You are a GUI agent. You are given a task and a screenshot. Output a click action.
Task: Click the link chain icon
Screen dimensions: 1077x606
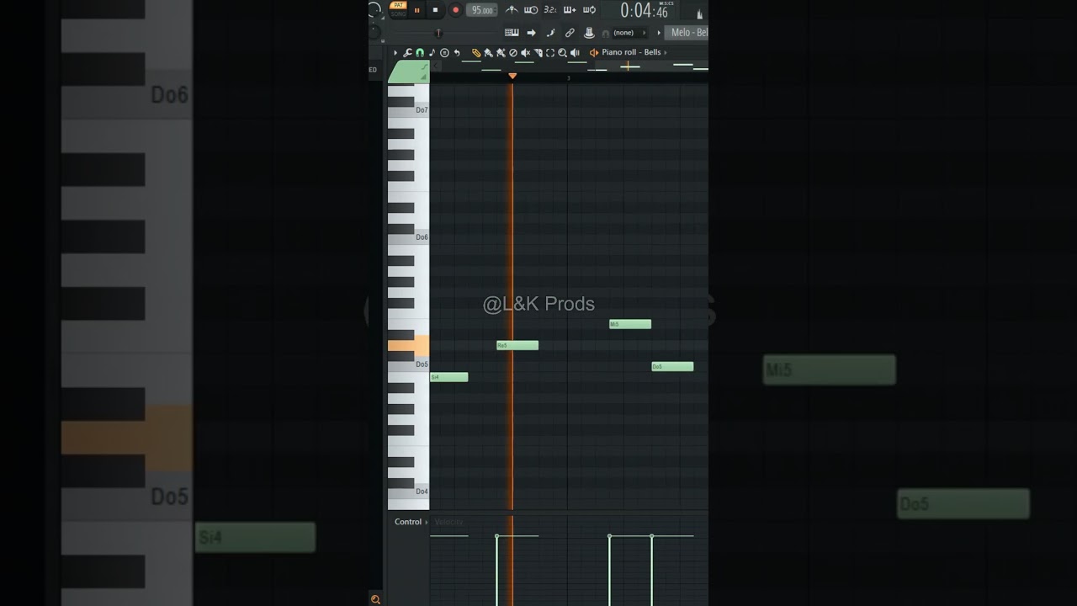[570, 33]
